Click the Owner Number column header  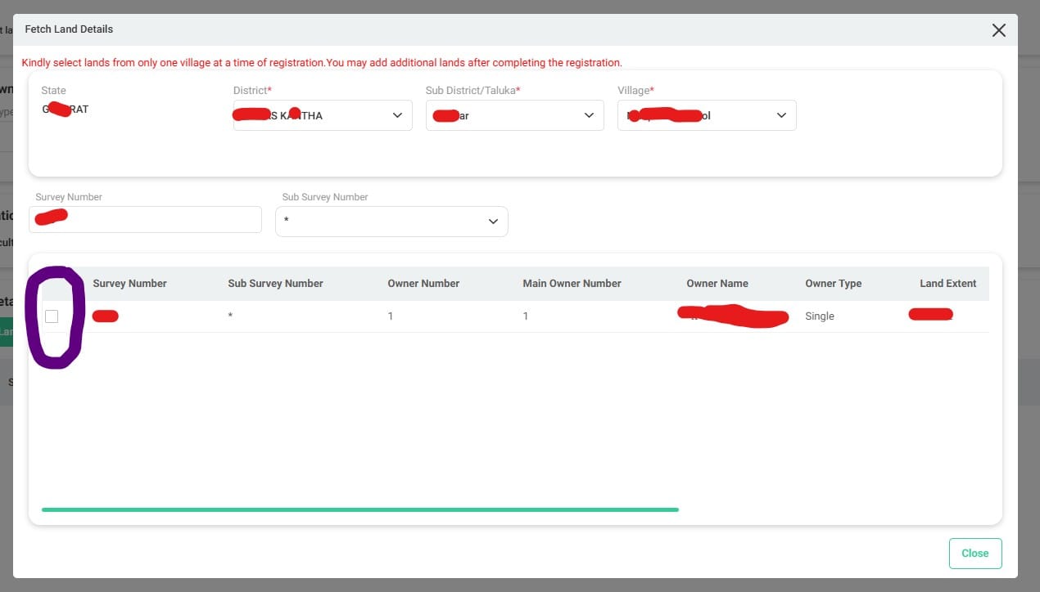click(x=423, y=284)
